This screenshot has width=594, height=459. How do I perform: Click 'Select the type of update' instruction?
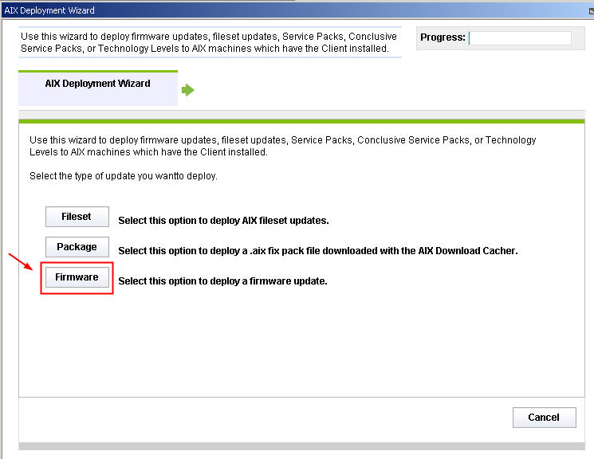click(124, 176)
